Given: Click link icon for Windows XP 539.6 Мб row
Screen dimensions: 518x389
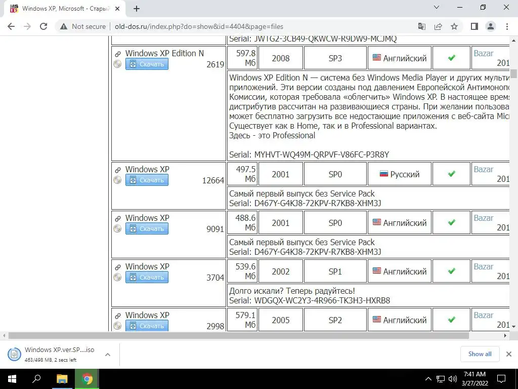Looking at the screenshot, I should click(117, 267).
